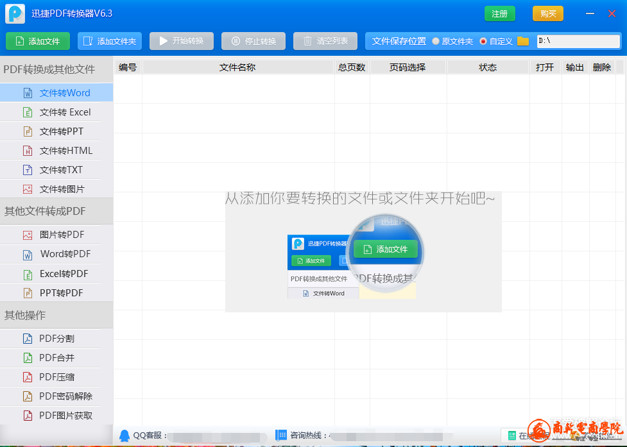This screenshot has height=447, width=627.
Task: Select 文件转图片 in the sidebar
Action: pos(56,189)
